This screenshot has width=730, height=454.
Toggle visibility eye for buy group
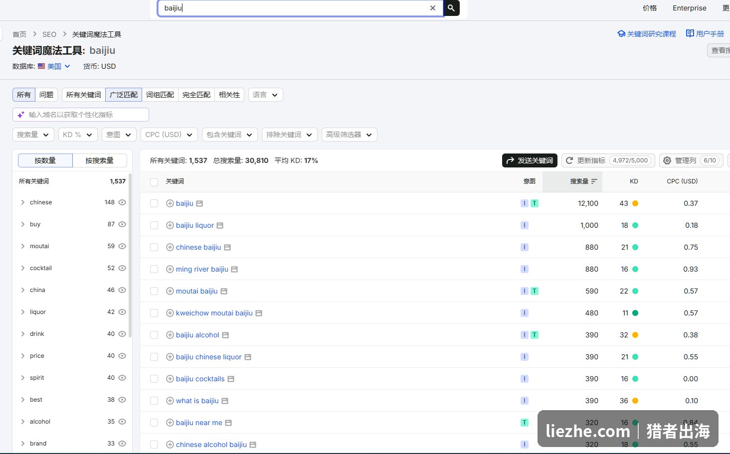[x=122, y=224]
